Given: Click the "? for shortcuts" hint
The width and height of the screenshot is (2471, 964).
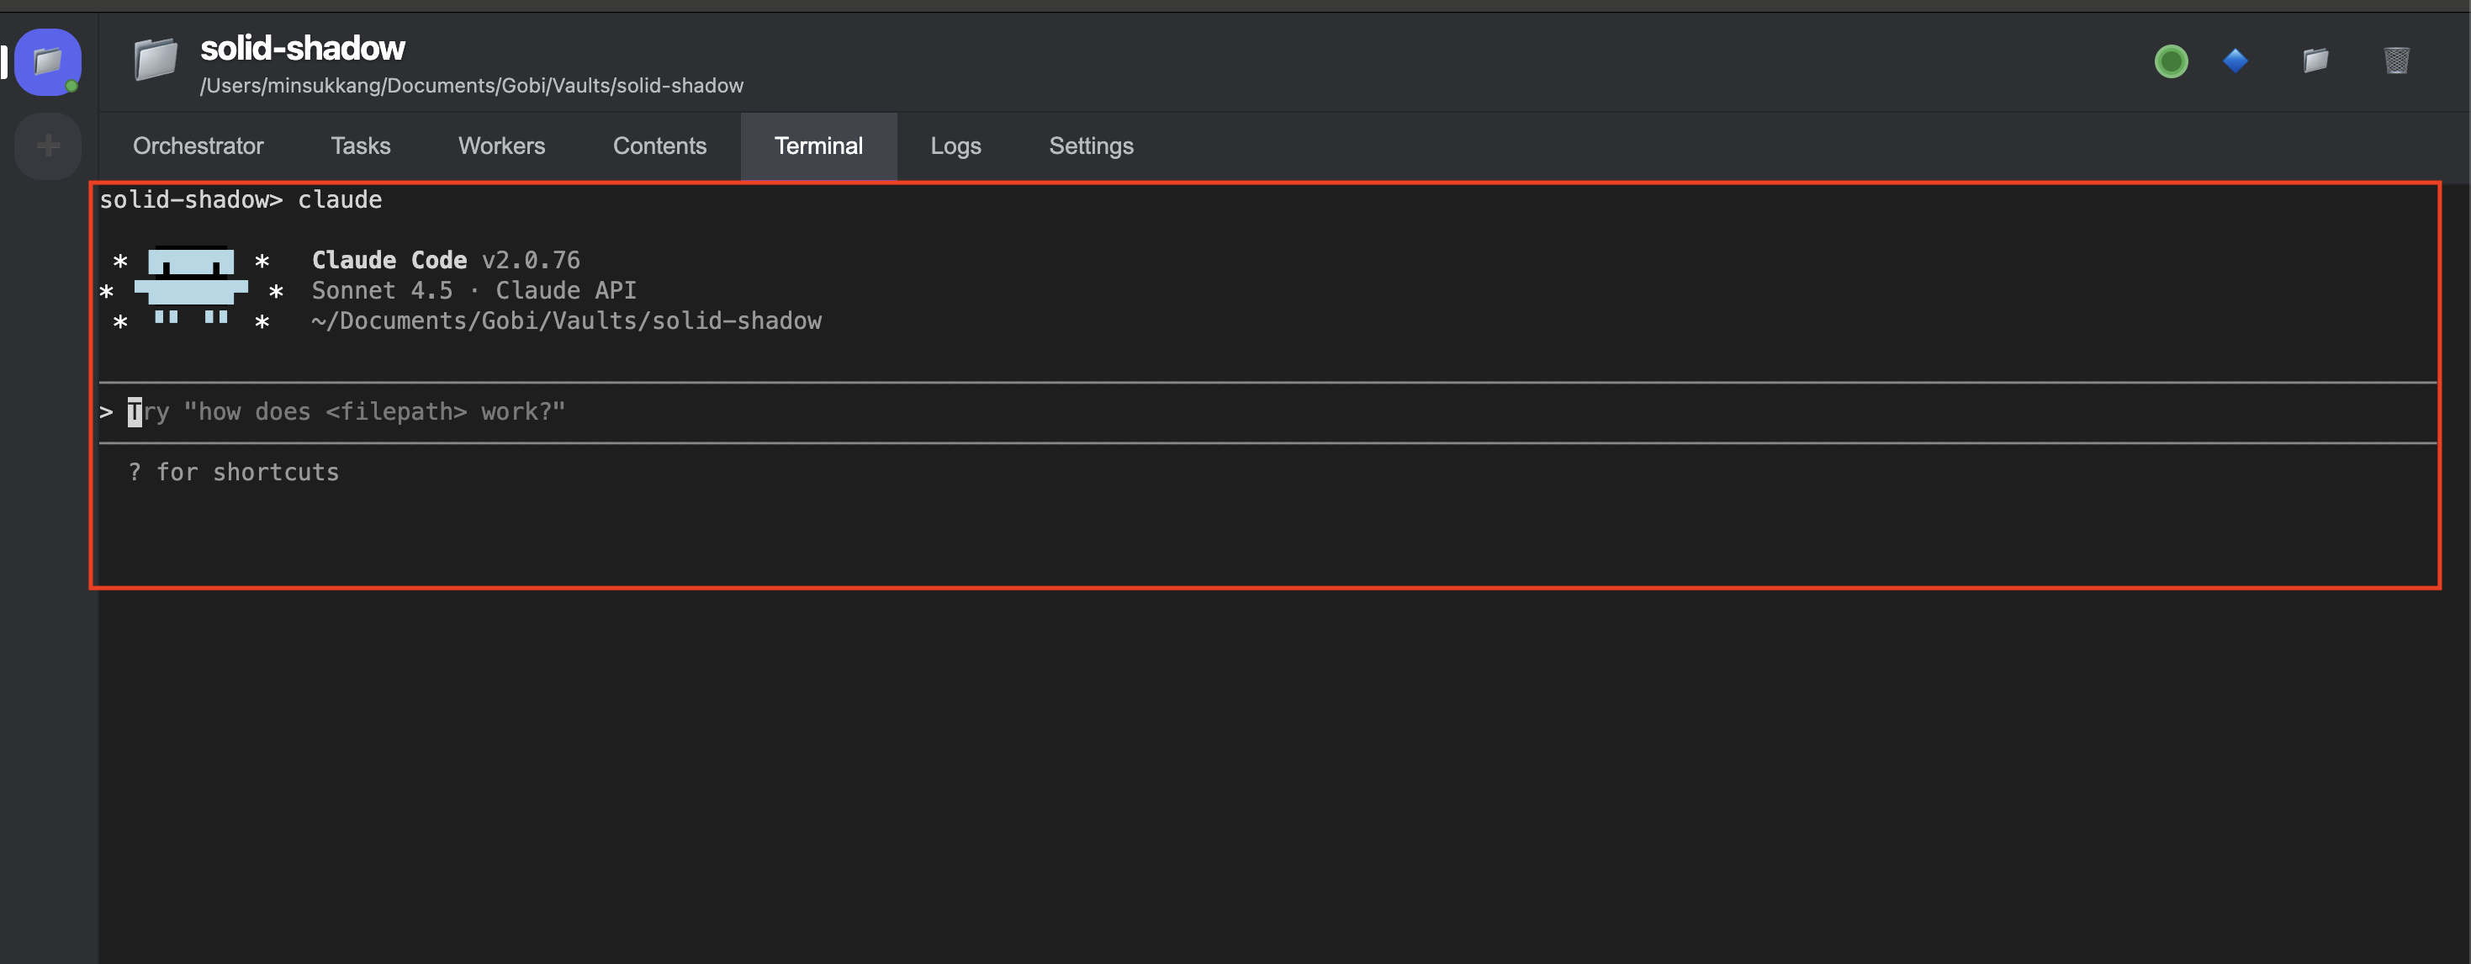Looking at the screenshot, I should (x=233, y=473).
